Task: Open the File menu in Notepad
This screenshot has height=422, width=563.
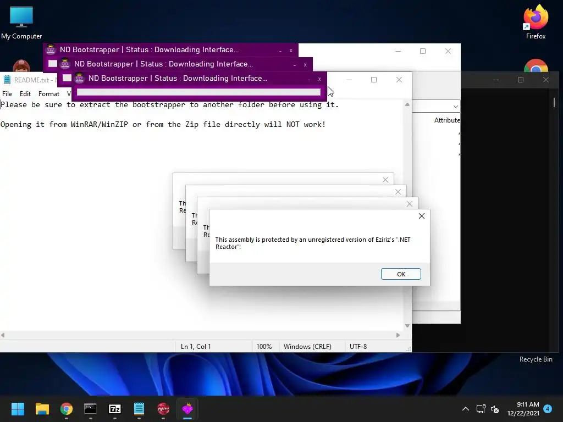Action: [x=7, y=93]
